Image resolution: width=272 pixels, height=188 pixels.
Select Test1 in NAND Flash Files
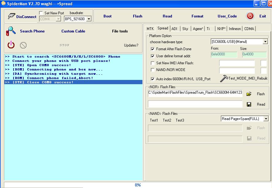click(x=154, y=120)
